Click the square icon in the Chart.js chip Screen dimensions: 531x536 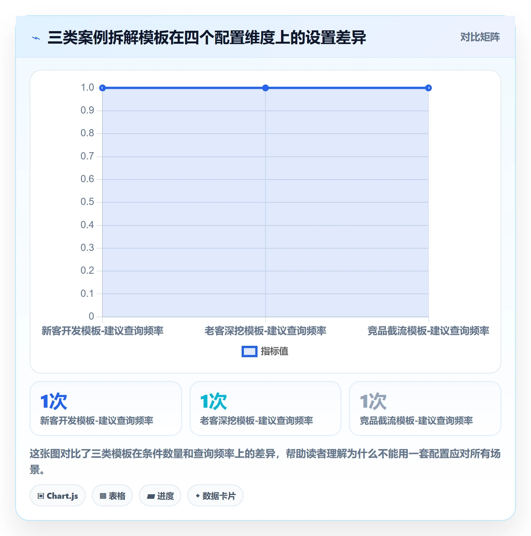(x=41, y=496)
